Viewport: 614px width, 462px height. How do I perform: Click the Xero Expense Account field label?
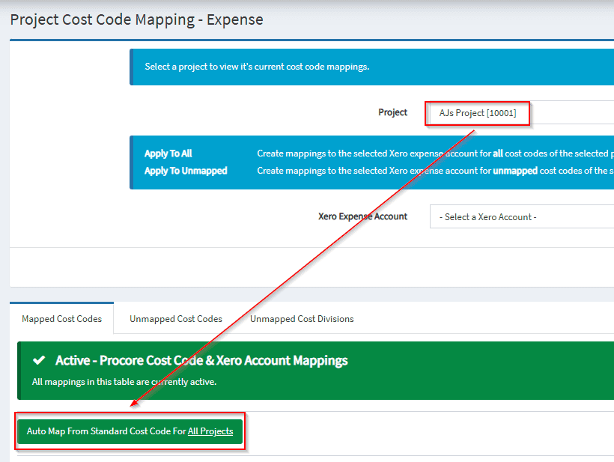tap(362, 216)
